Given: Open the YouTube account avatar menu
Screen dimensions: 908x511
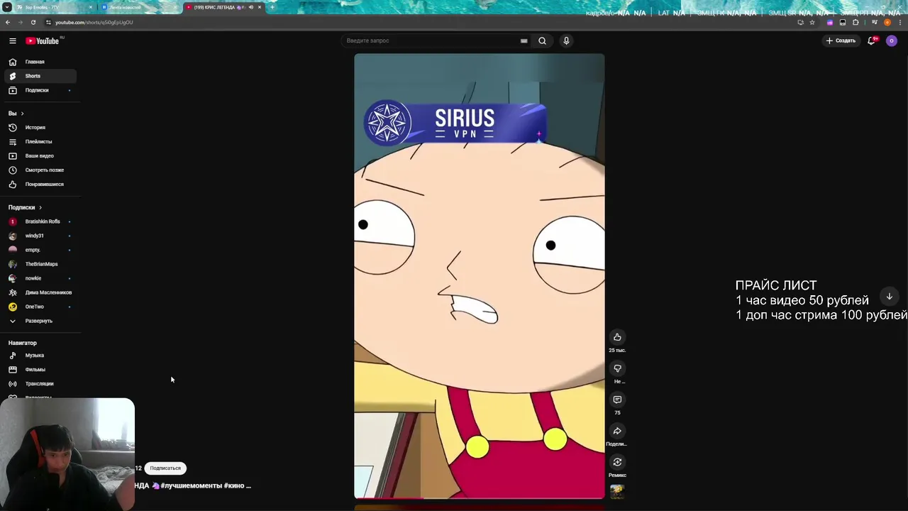Looking at the screenshot, I should pyautogui.click(x=892, y=40).
